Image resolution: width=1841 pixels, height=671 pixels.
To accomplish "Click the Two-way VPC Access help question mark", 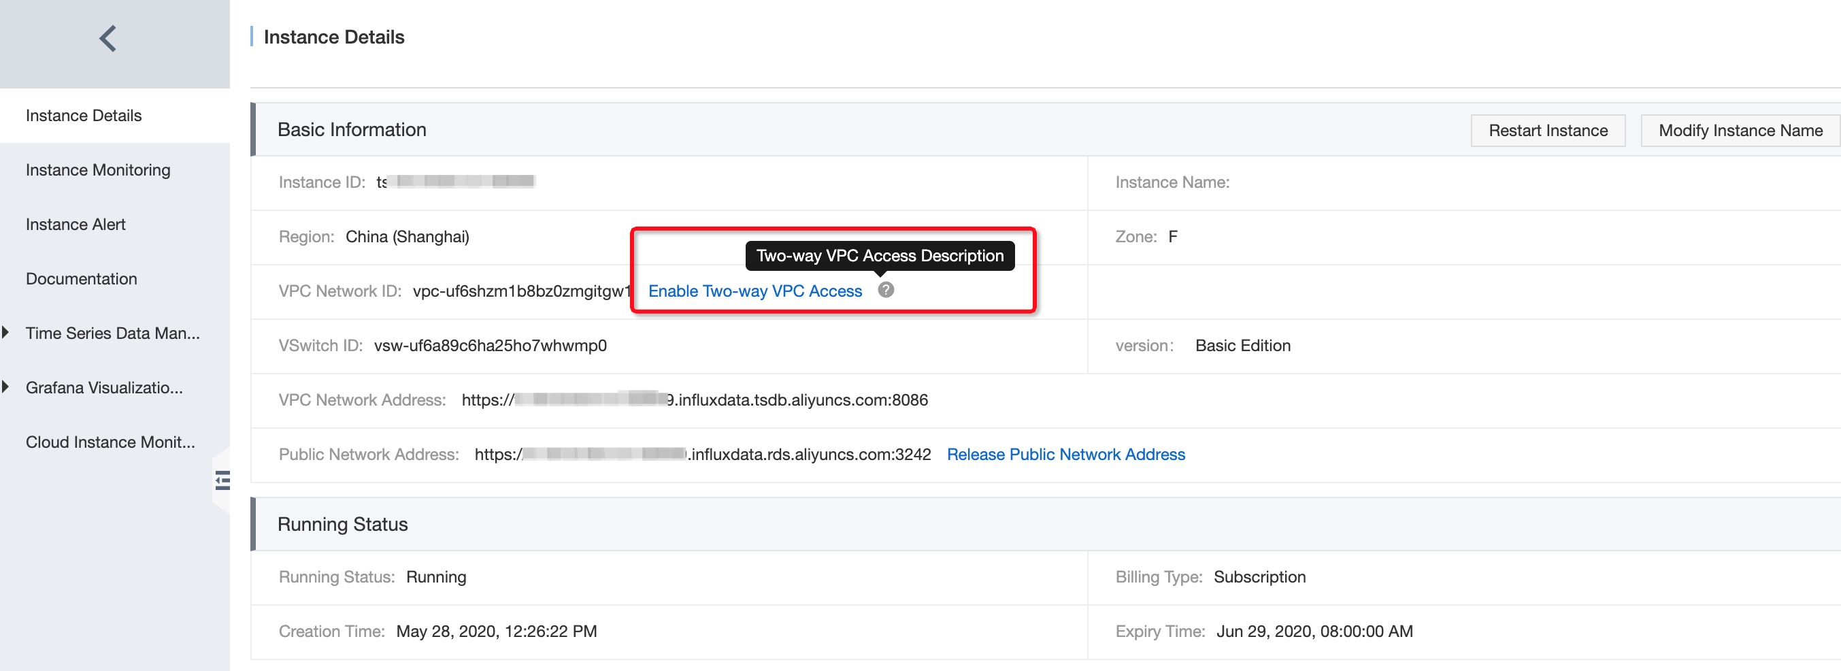I will 886,289.
